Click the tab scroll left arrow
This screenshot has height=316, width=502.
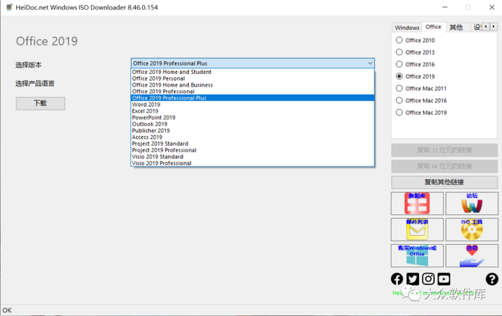pyautogui.click(x=486, y=27)
